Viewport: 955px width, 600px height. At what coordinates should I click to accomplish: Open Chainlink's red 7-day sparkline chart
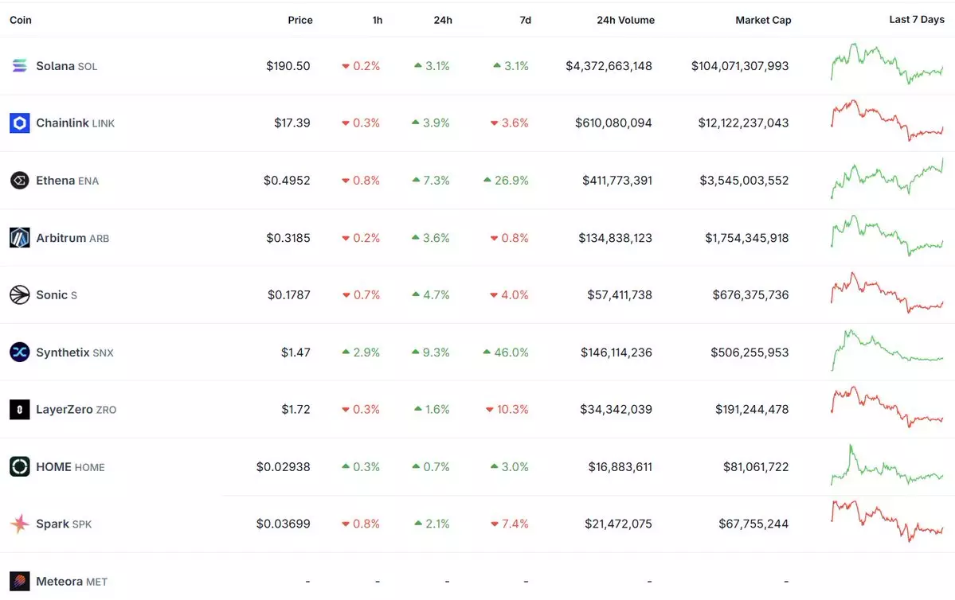(887, 122)
